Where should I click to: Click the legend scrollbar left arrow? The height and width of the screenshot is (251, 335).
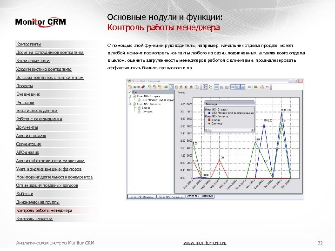tap(207, 130)
